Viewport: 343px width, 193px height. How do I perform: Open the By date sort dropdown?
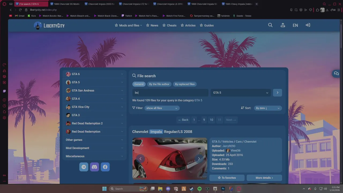[268, 108]
